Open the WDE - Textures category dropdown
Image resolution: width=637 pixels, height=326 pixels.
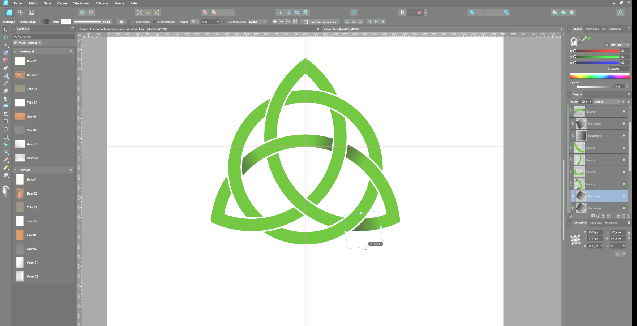coord(30,43)
